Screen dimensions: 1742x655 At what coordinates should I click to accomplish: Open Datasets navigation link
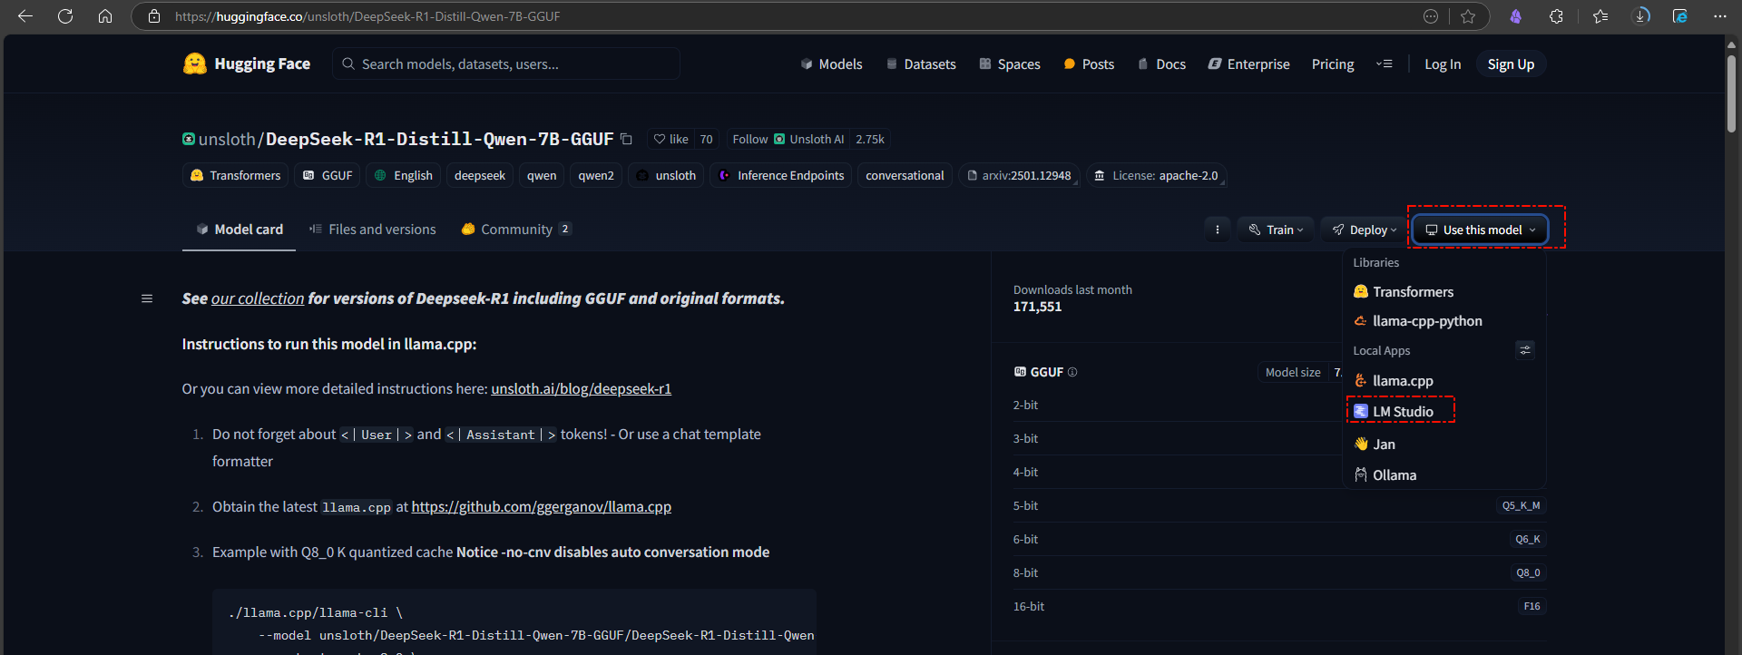920,64
